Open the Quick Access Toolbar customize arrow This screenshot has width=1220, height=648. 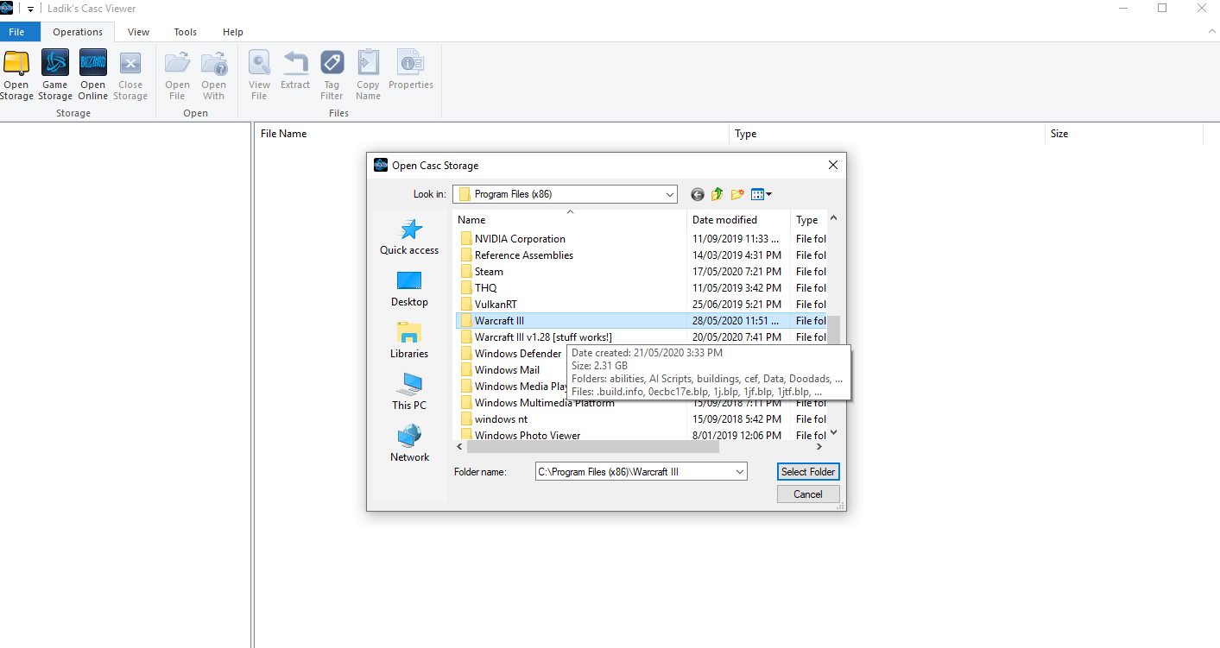[x=30, y=9]
